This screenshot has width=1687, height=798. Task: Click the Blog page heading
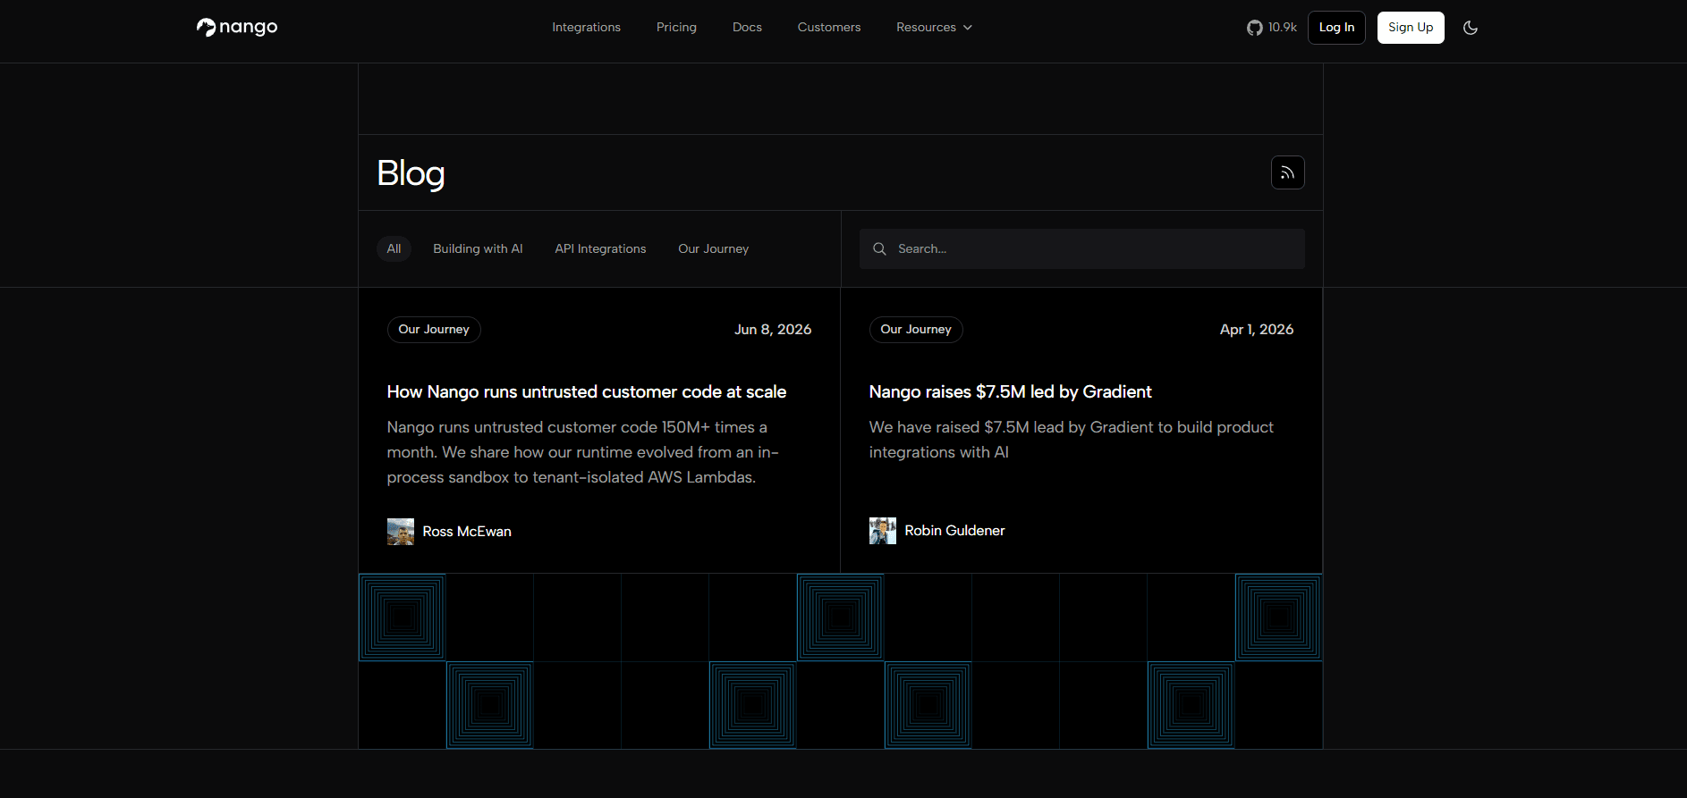tap(411, 173)
